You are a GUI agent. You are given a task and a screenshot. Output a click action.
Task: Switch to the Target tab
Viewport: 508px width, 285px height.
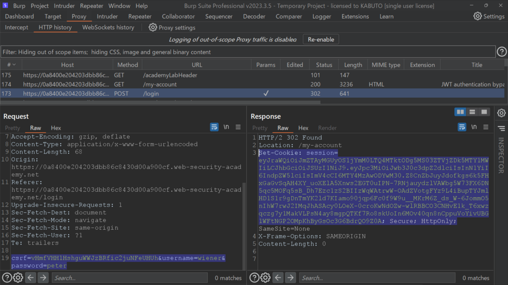point(53,16)
